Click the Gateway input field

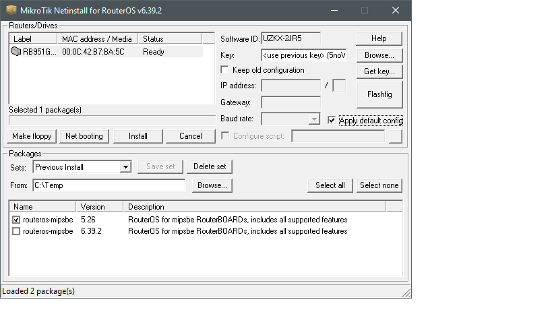pos(290,102)
